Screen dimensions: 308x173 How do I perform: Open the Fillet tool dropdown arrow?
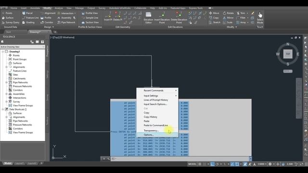(x=248, y=18)
